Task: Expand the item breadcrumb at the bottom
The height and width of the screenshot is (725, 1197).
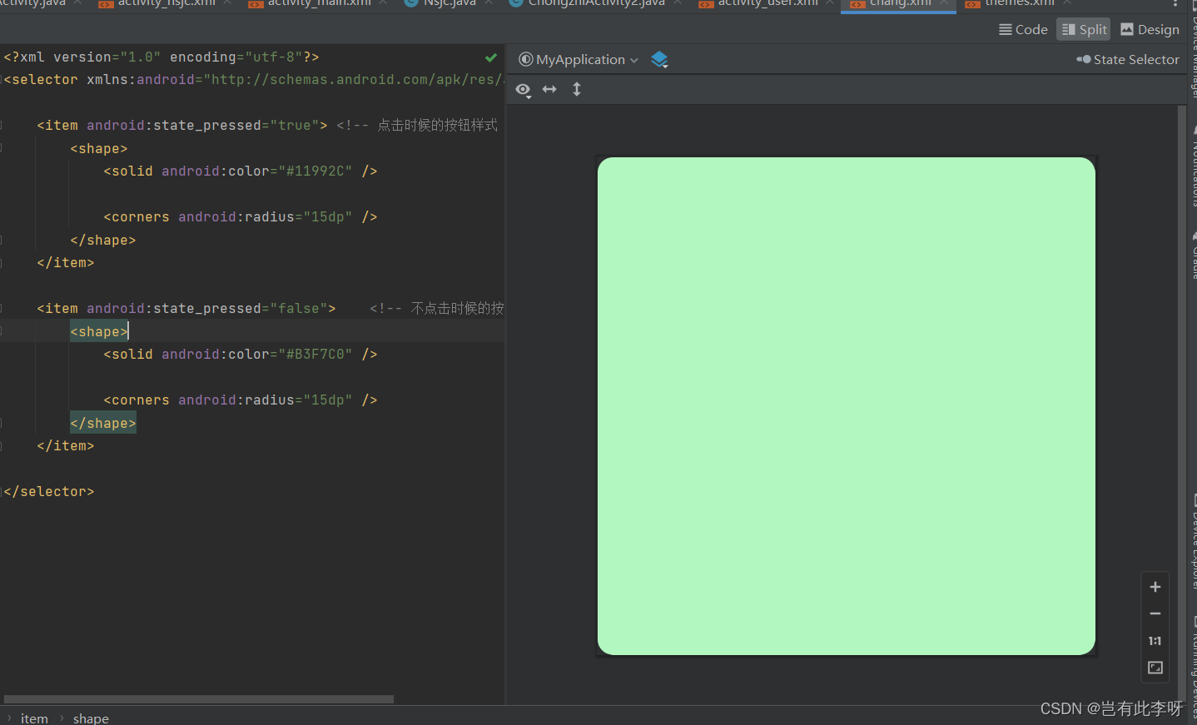Action: (34, 718)
